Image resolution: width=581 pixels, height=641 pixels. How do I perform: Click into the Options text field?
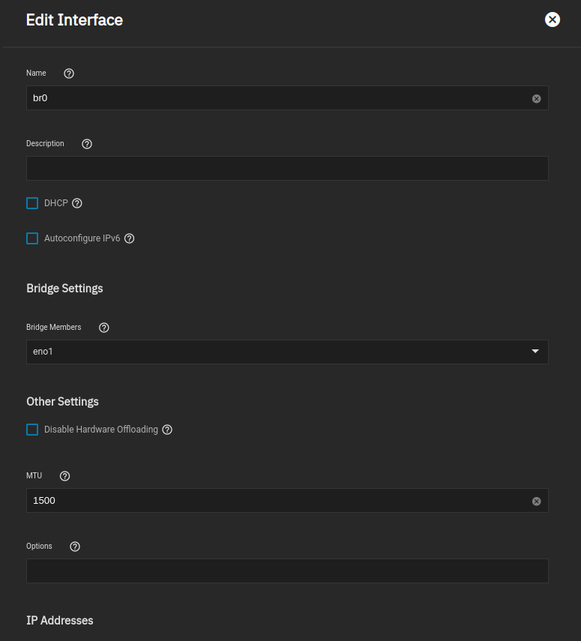tap(287, 571)
